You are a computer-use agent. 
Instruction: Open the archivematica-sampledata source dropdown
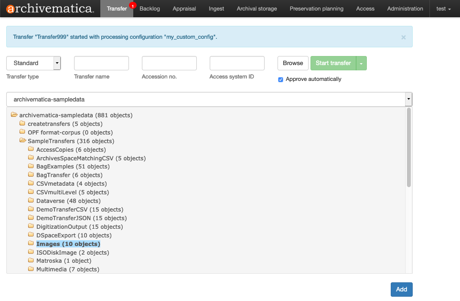point(408,99)
